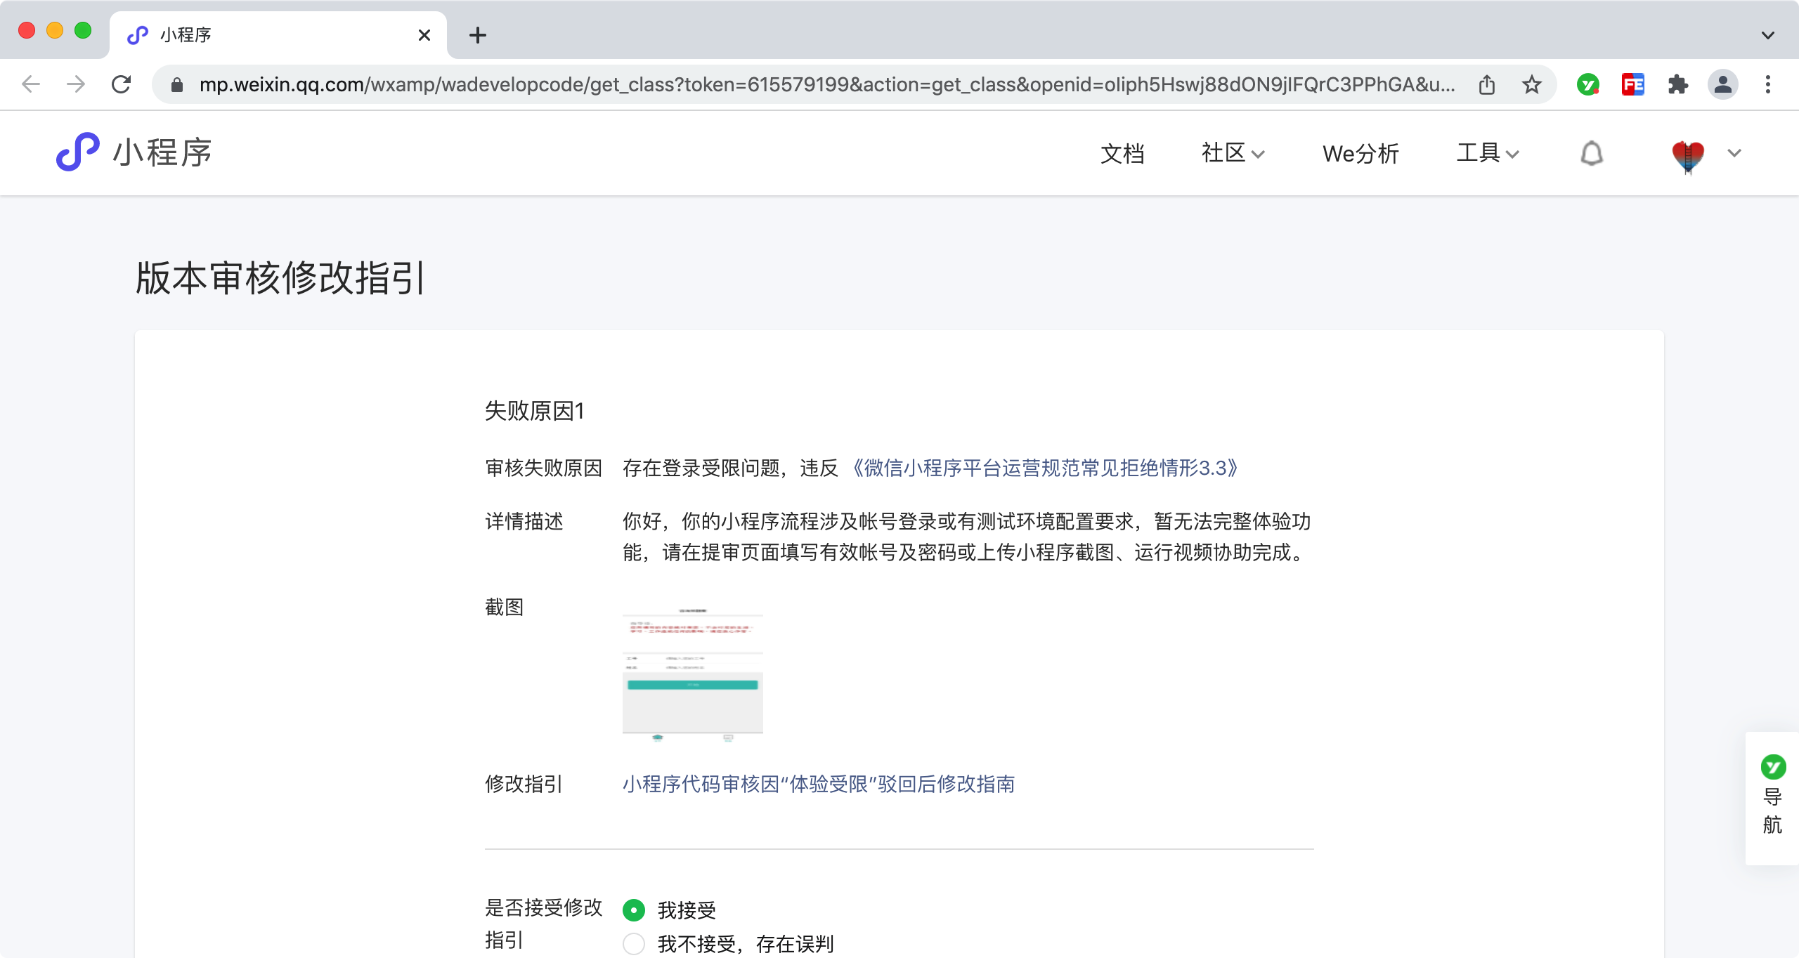Open a new browser tab
Viewport: 1799px width, 958px height.
click(x=478, y=35)
